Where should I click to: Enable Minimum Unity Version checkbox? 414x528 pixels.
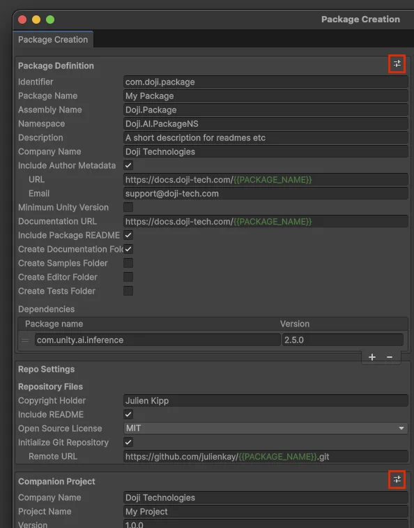click(128, 207)
